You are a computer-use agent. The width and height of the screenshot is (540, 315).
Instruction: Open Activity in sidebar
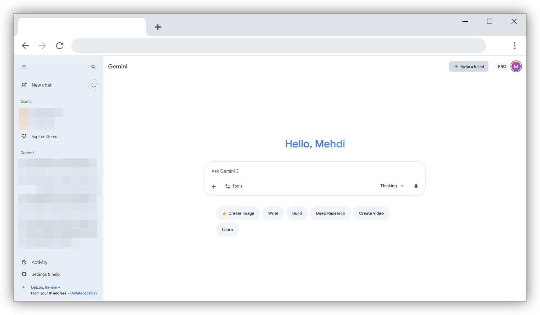point(39,262)
